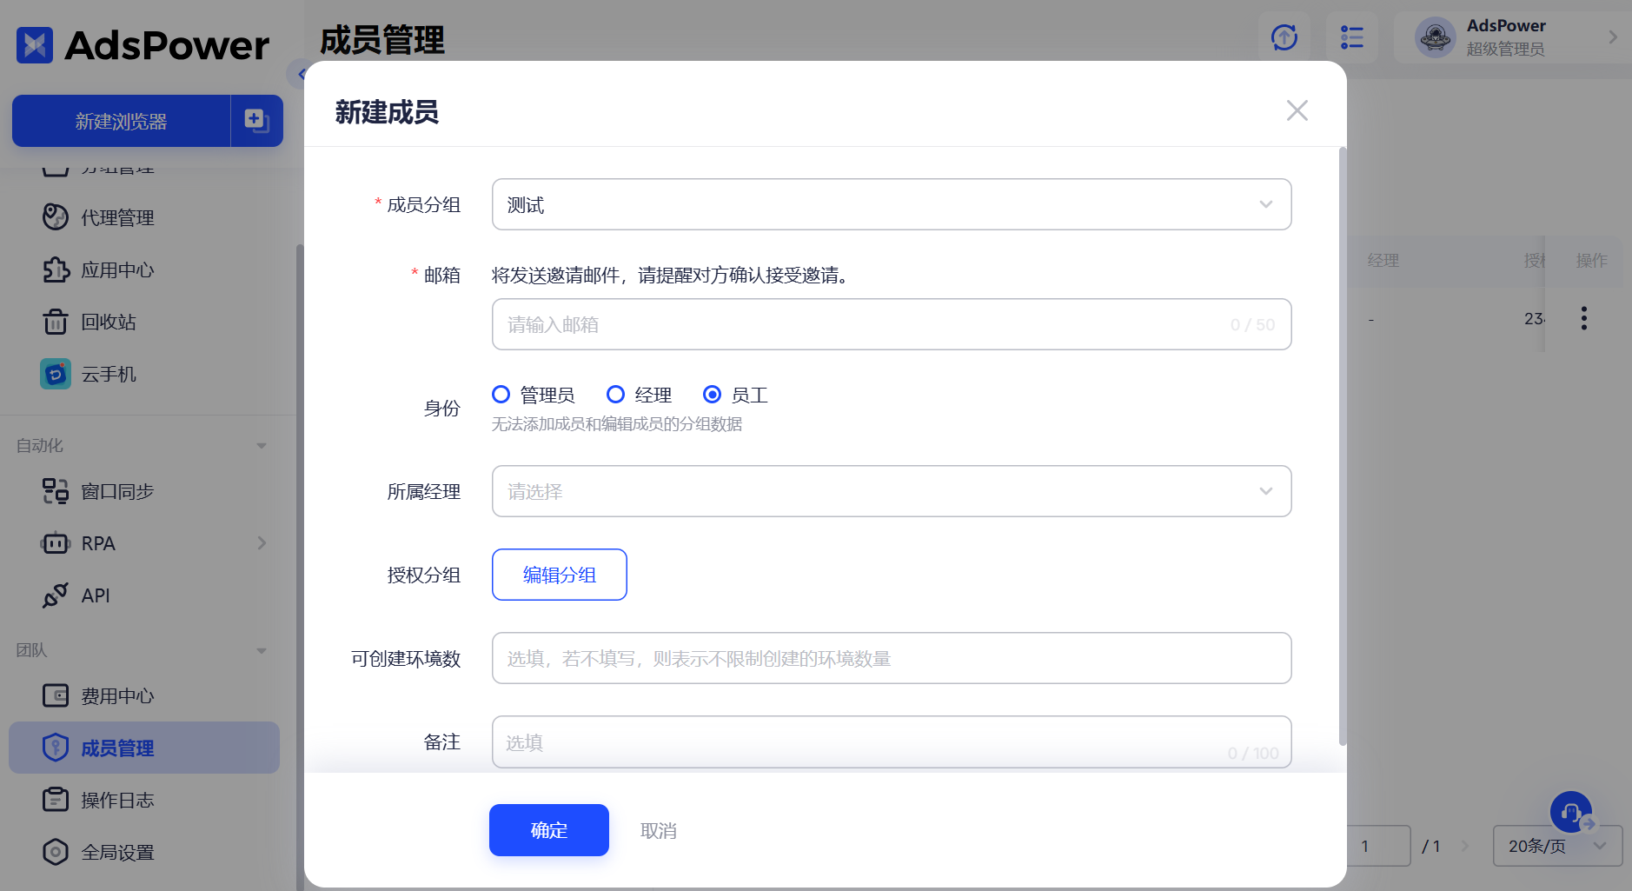Expand the RPA submenu arrow
Viewport: 1632px width, 891px height.
(x=262, y=543)
